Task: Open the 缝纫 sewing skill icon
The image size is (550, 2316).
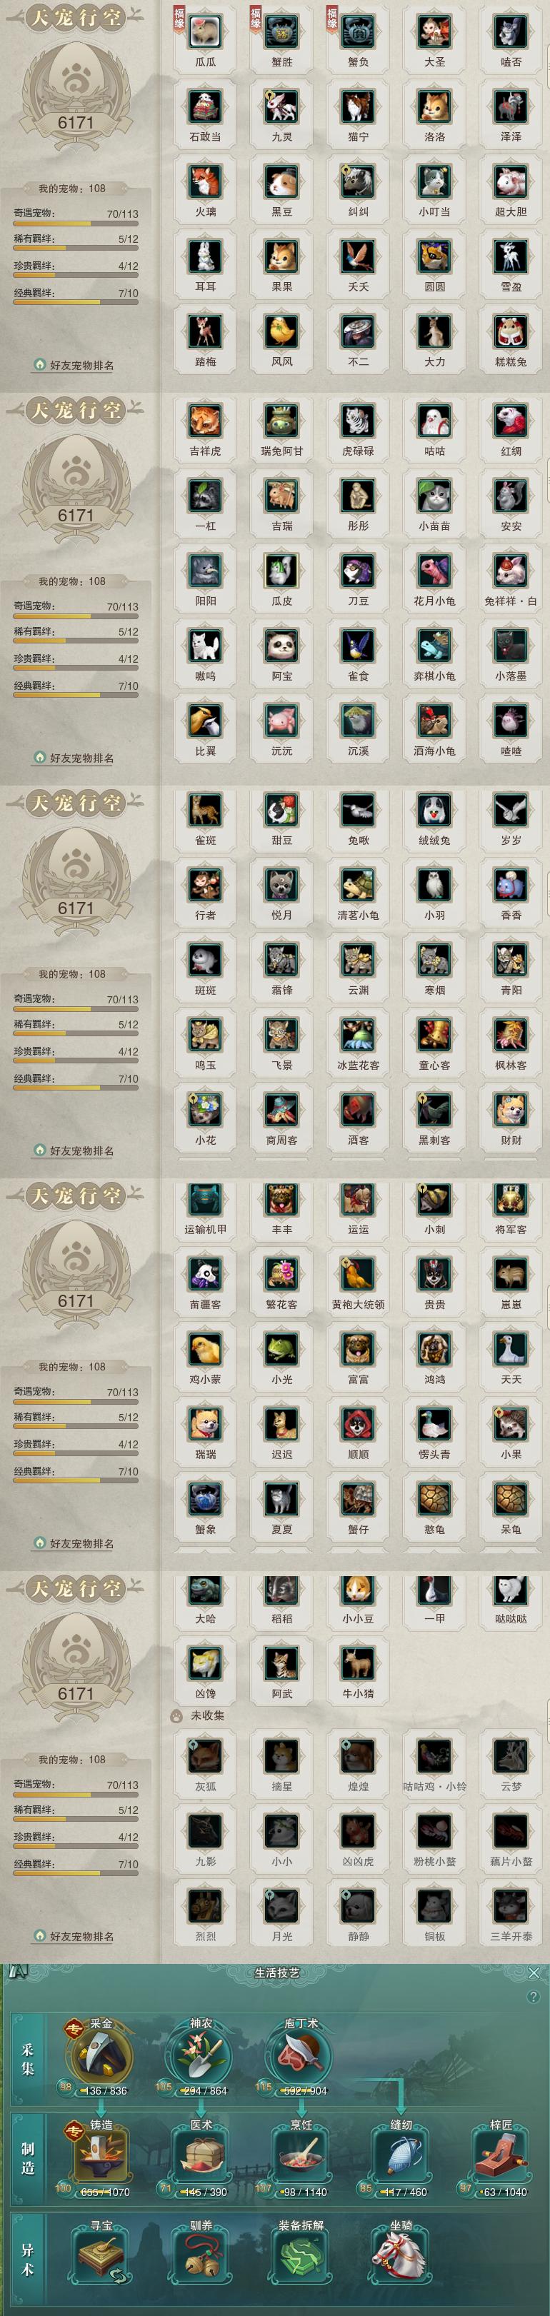Action: pyautogui.click(x=401, y=2154)
